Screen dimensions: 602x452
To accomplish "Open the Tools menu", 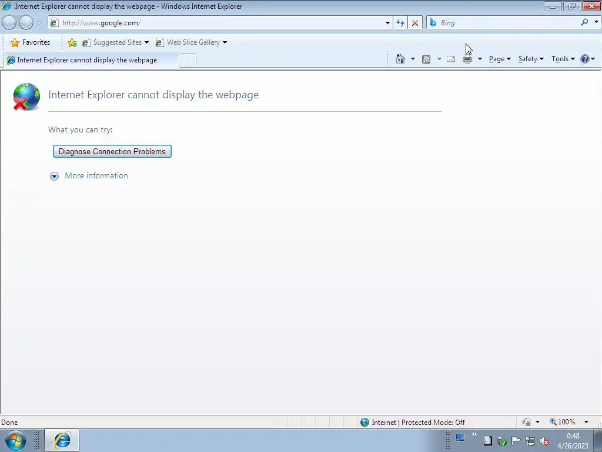I will pos(563,59).
